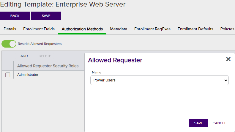Click the BACK button
Screen dimensions: 235x132
click(x=15, y=16)
